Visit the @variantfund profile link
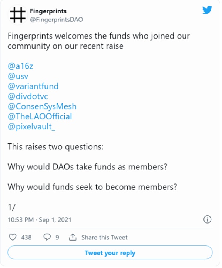222x268 pixels. pos(33,86)
